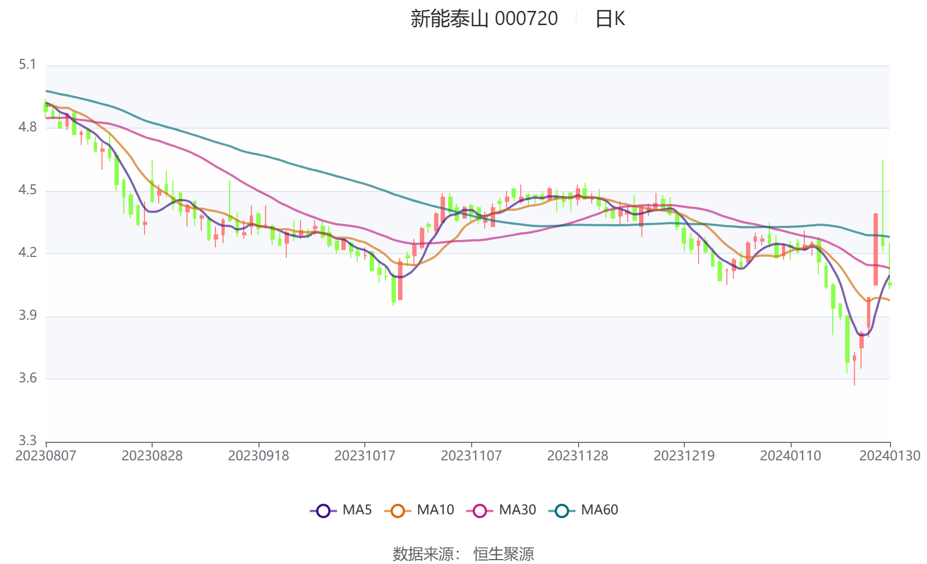Viewport: 927px width, 564px height.
Task: Select the 20231219 date axis label
Action: (x=684, y=455)
